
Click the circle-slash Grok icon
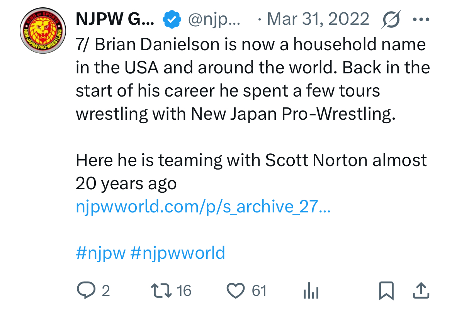click(x=390, y=19)
